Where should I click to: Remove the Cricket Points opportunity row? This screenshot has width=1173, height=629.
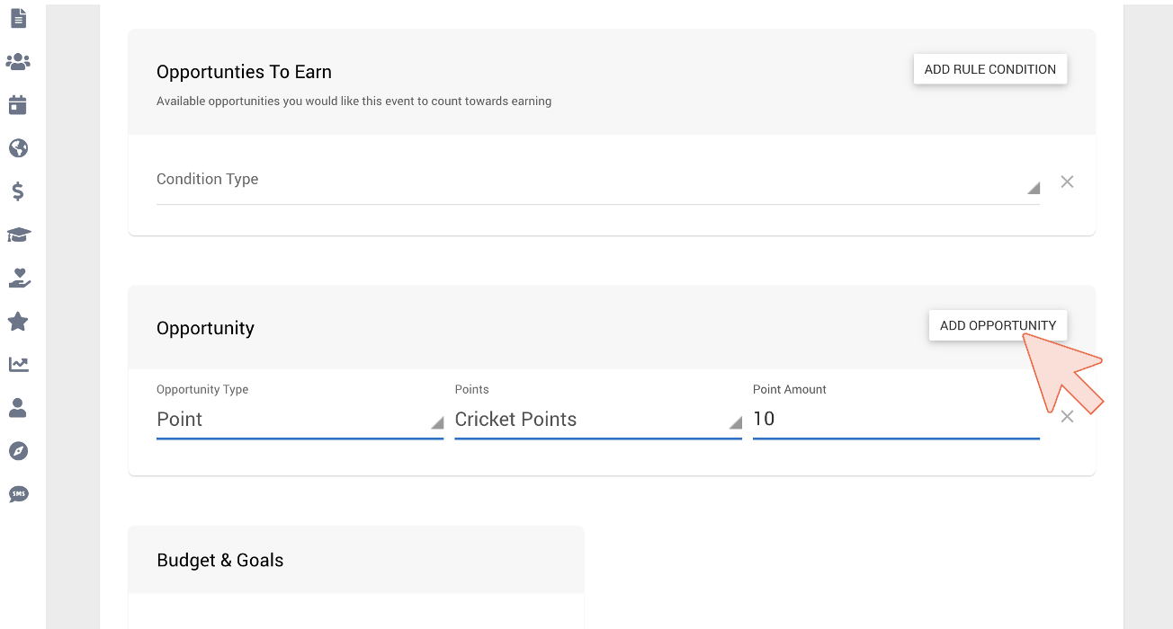(1067, 416)
